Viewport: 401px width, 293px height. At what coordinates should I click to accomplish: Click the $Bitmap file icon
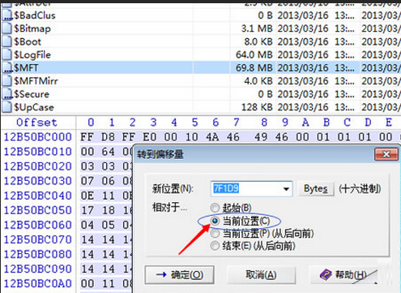[x=7, y=28]
